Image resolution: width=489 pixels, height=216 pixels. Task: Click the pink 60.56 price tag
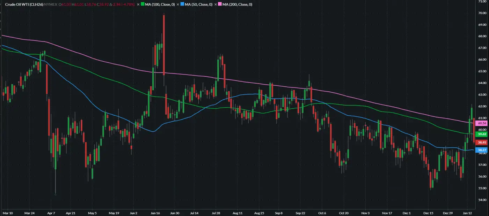(482, 123)
